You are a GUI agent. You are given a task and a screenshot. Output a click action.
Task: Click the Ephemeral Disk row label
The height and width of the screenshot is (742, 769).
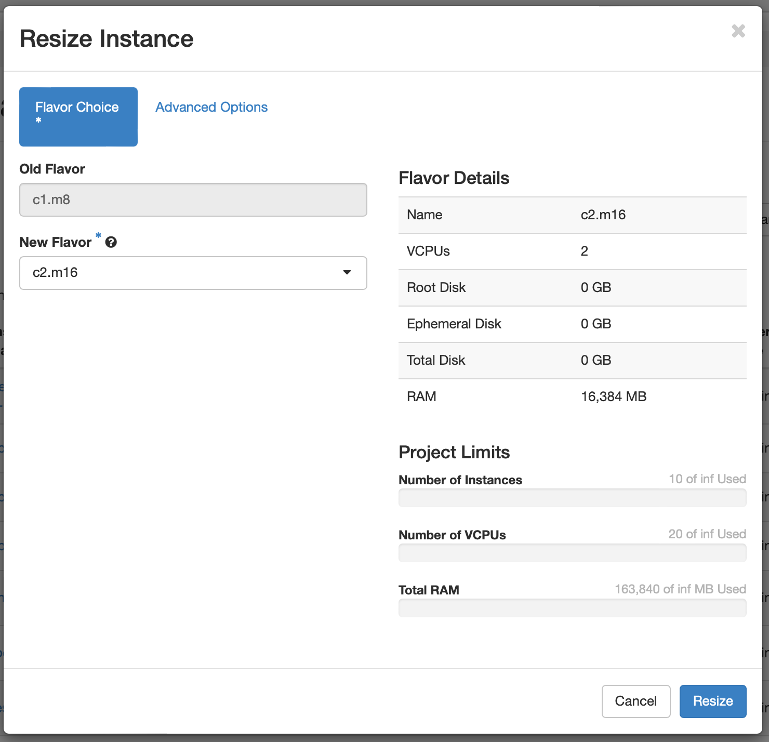pos(454,324)
